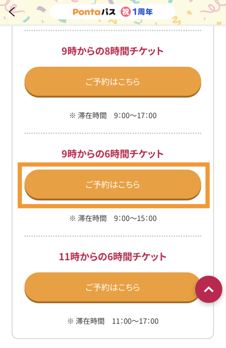Reserve the 9時からの8時間チケット

coord(112,82)
